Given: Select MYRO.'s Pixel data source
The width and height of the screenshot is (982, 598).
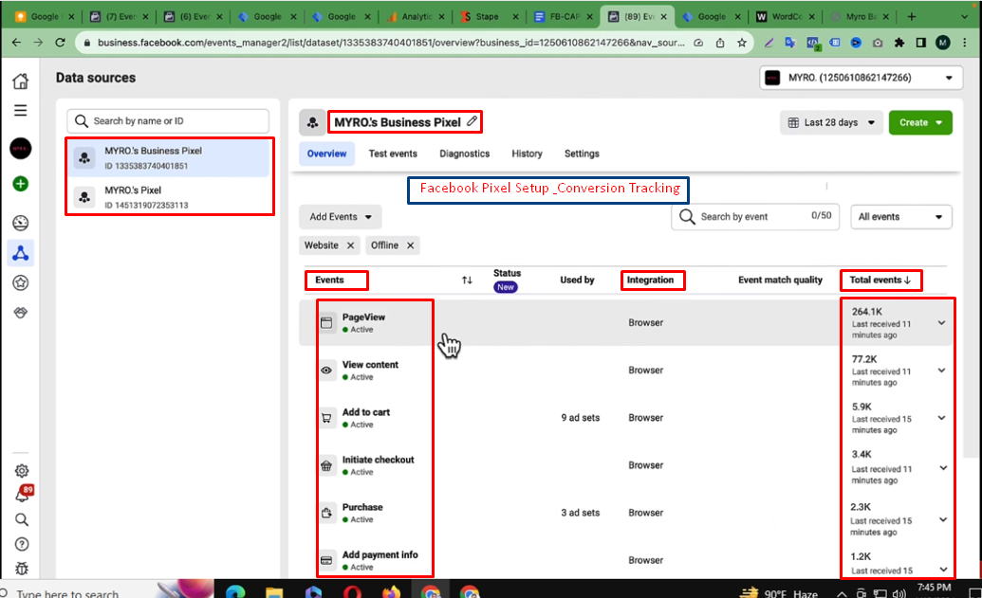Looking at the screenshot, I should click(x=169, y=197).
